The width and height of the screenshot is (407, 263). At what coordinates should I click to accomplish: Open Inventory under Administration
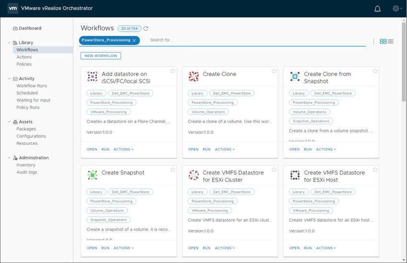tap(26, 165)
